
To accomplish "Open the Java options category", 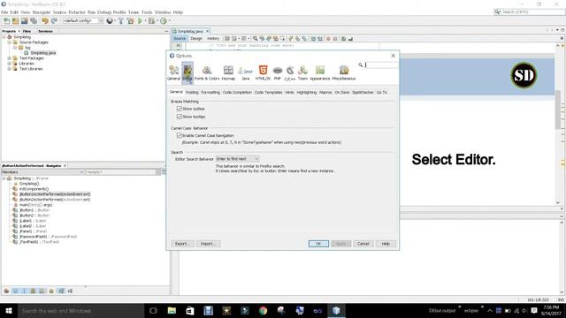I will (x=246, y=72).
